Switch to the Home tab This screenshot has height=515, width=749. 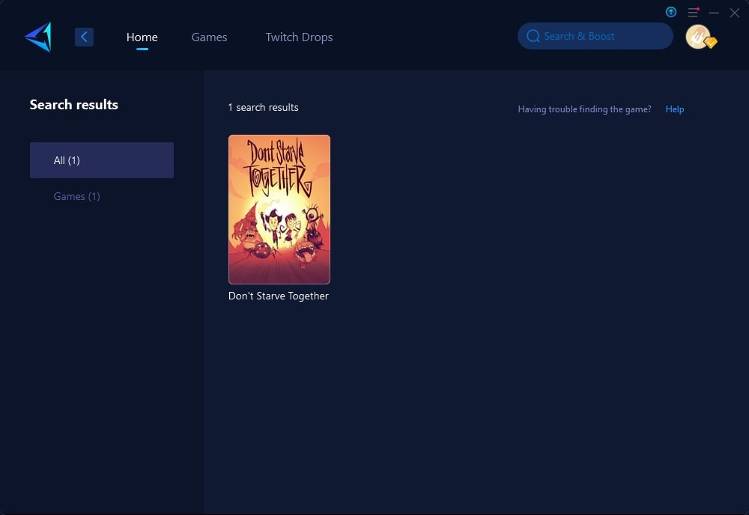point(142,37)
